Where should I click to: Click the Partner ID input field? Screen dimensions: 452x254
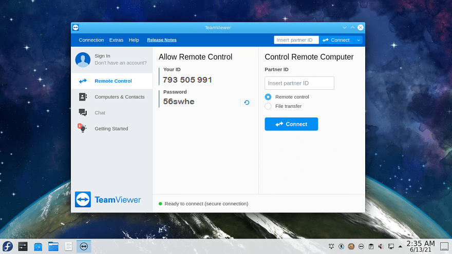(x=299, y=83)
